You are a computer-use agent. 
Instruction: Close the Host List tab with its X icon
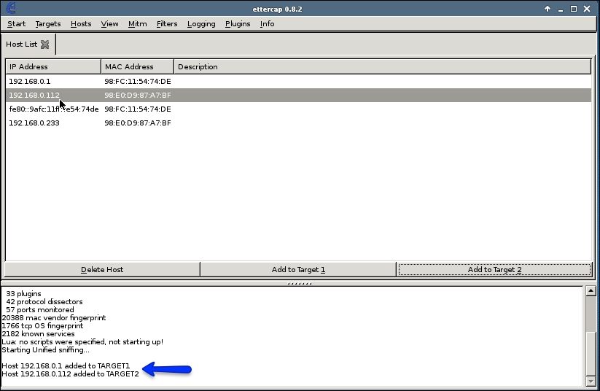click(44, 44)
